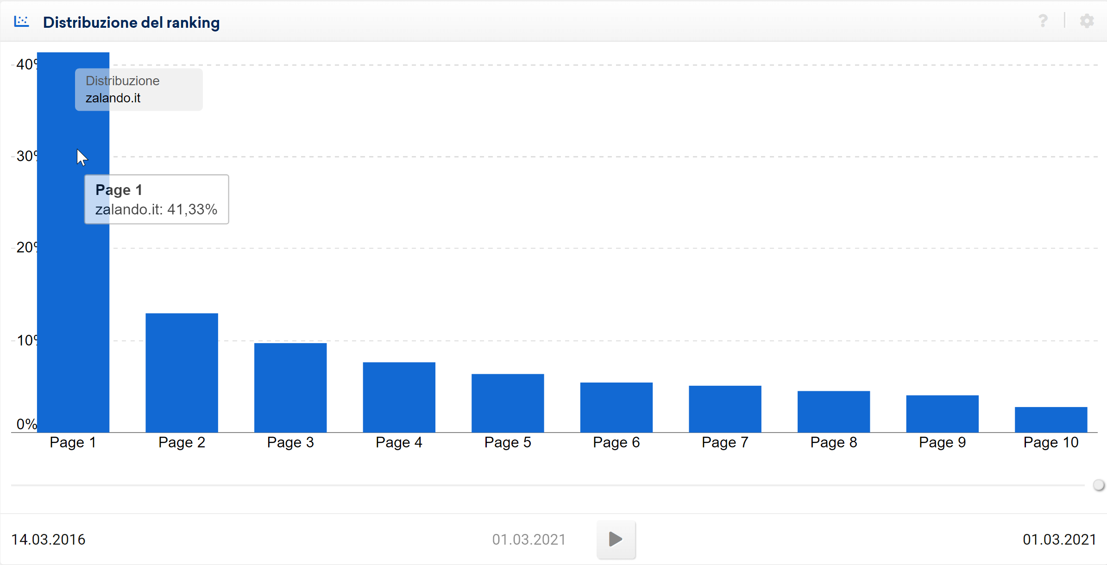Click the Distribuzione del ranking title
1107x565 pixels.
tap(131, 22)
